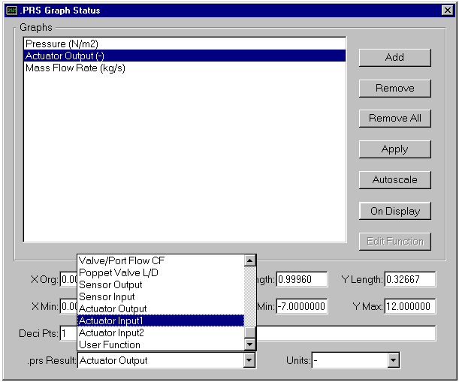Click the Autoscale button

click(394, 179)
